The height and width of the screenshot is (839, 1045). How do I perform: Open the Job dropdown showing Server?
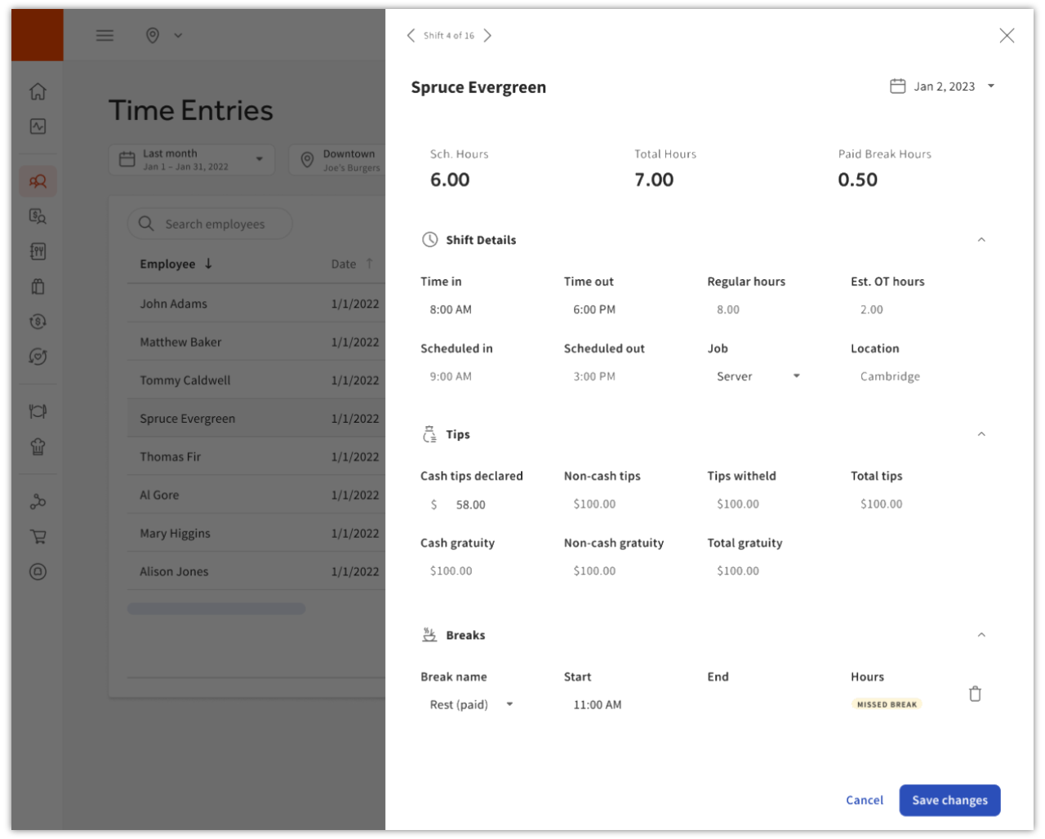(x=757, y=376)
